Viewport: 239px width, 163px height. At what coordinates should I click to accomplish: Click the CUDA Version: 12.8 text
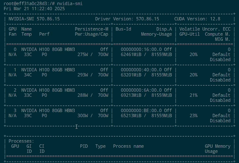coord(197,19)
